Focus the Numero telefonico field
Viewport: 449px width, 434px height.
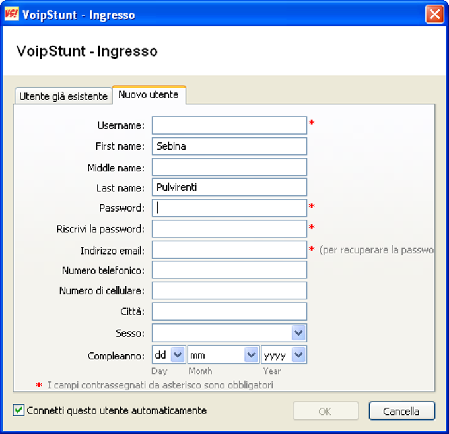[229, 270]
